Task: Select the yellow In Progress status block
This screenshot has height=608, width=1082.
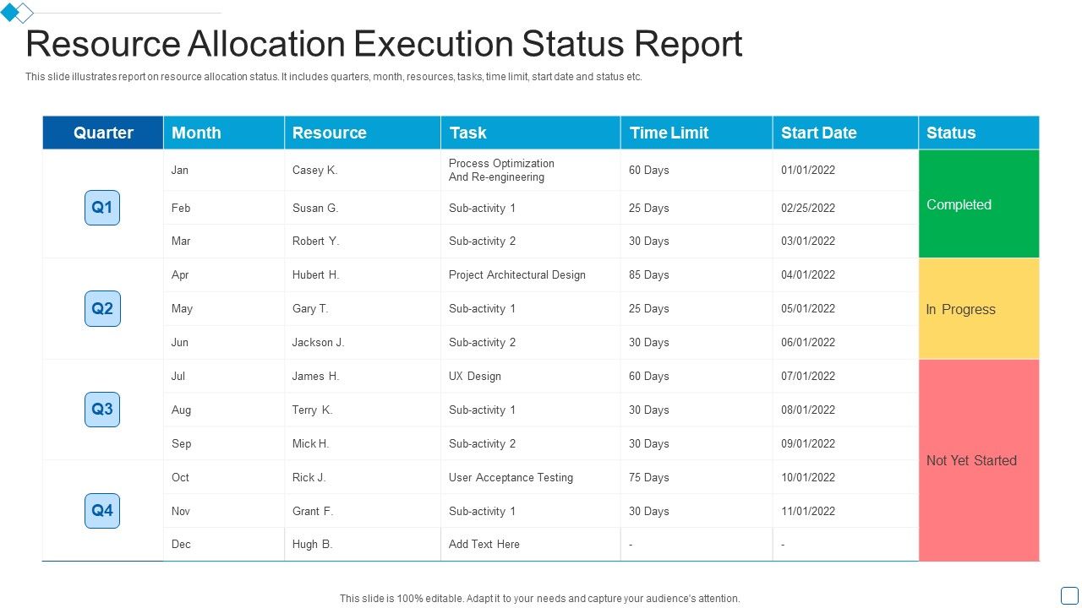Action: pos(978,309)
